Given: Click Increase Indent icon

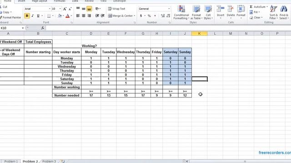Looking at the screenshot, I should pos(103,16).
